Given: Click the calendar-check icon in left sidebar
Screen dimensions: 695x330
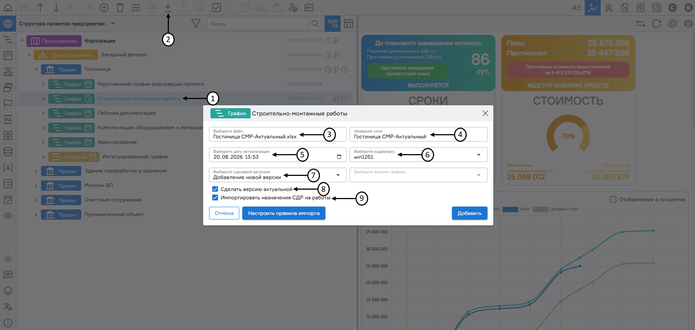Looking at the screenshot, I should pyautogui.click(x=8, y=199).
